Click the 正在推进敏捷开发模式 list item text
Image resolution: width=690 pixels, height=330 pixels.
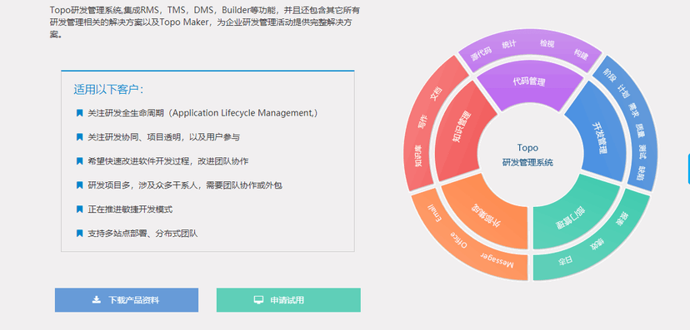(x=130, y=209)
